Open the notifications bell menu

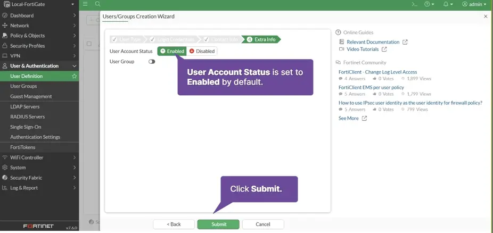click(x=448, y=4)
